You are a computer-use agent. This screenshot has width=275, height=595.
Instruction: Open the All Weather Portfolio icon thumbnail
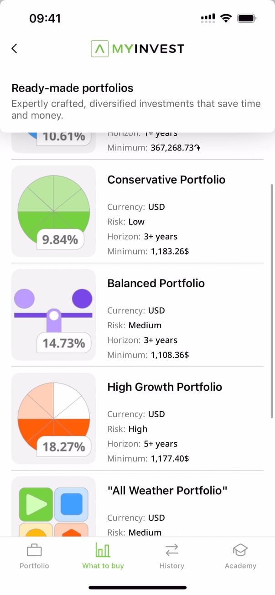coord(53,506)
